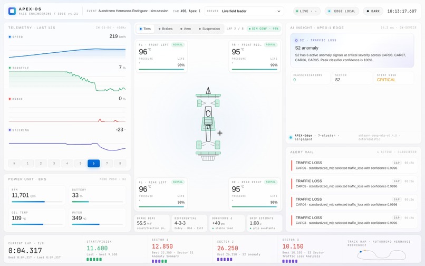Click the Water temperature bar
This screenshot has height=266, width=425.
98,224
